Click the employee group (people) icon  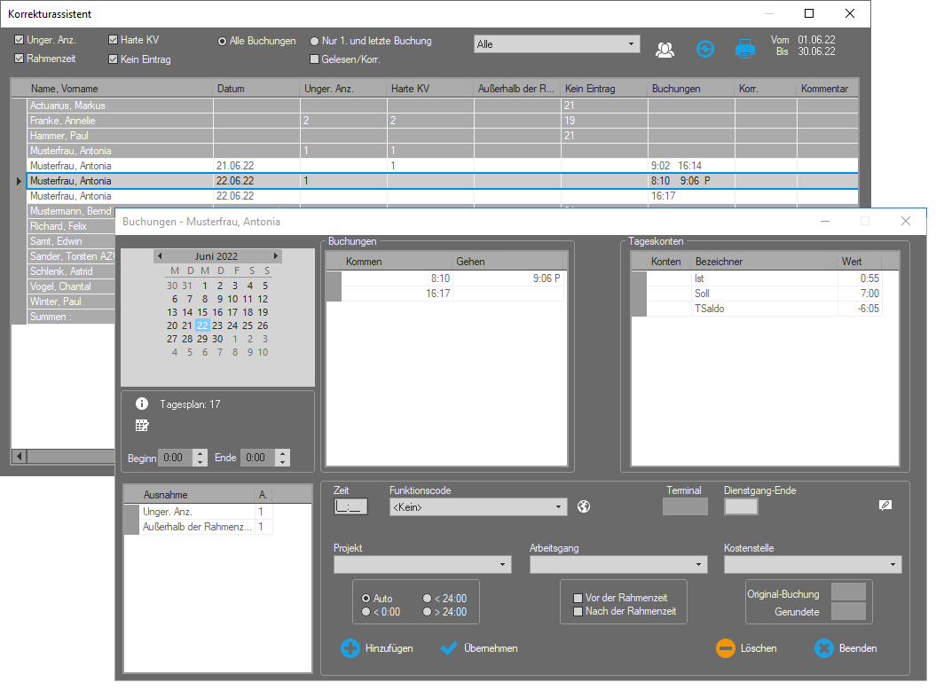pos(665,50)
